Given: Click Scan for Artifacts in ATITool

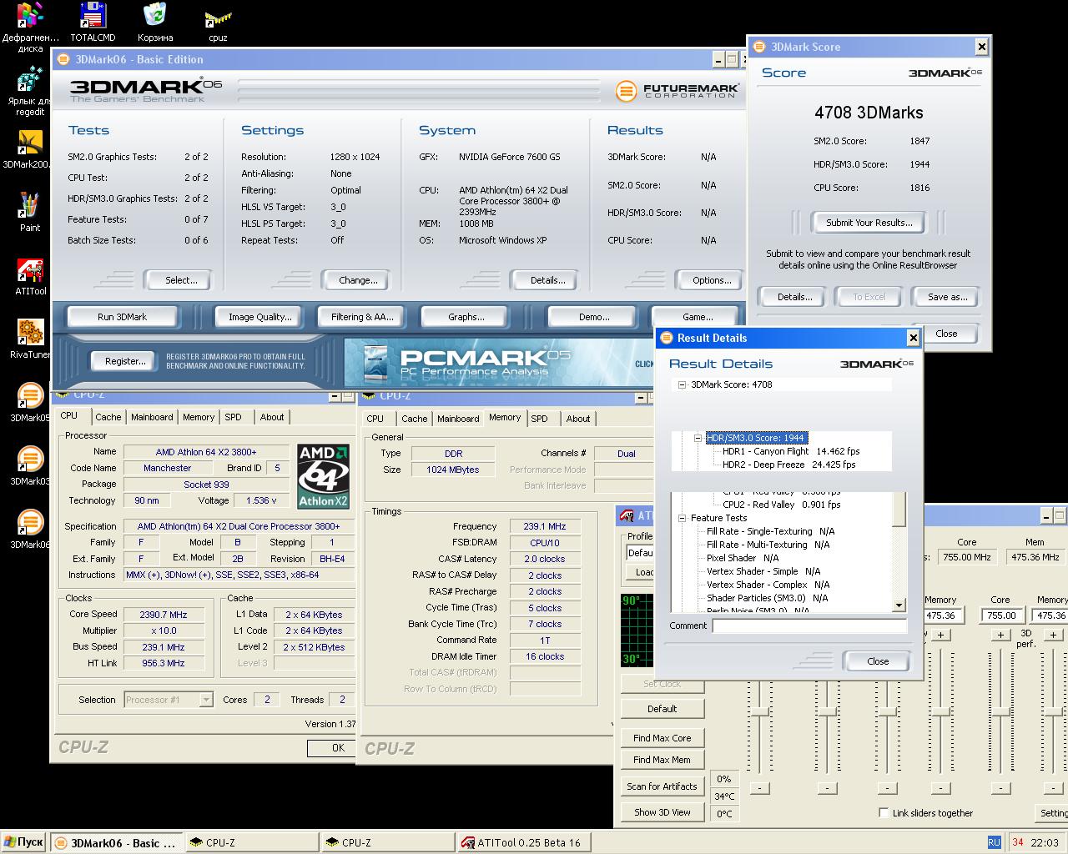Looking at the screenshot, I should pyautogui.click(x=662, y=786).
